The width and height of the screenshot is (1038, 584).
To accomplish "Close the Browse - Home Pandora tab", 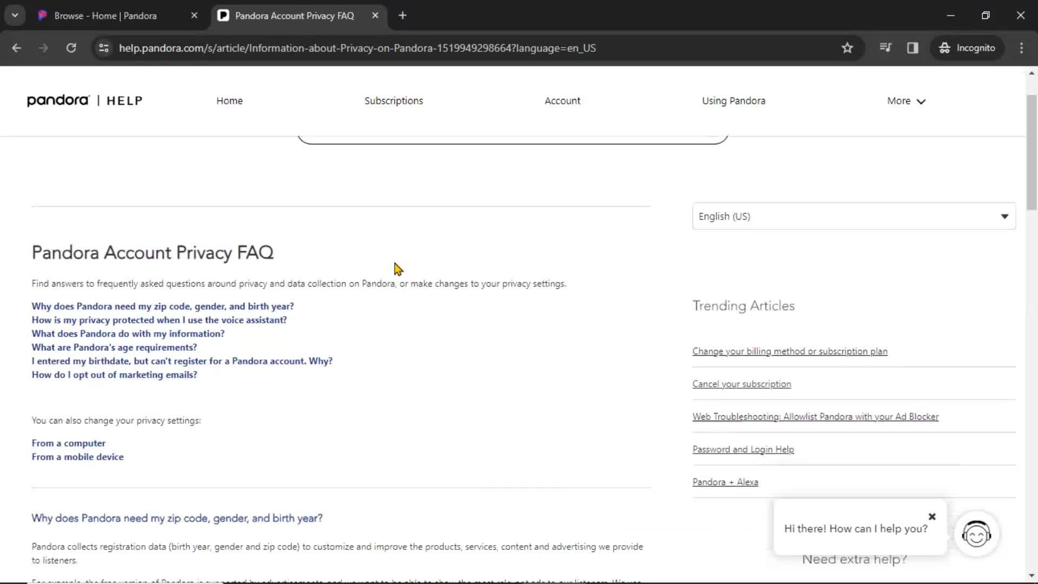I will pos(194,16).
